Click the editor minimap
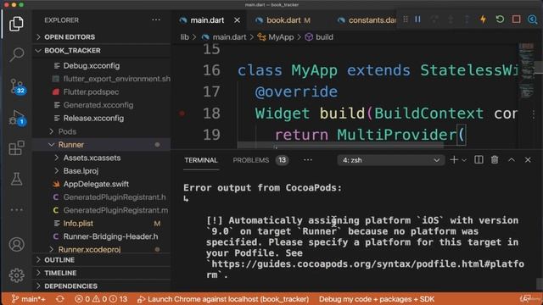Image resolution: width=543 pixels, height=305 pixels. [x=526, y=71]
